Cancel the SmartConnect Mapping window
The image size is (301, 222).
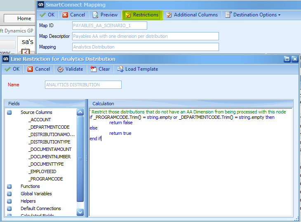pyautogui.click(x=73, y=15)
